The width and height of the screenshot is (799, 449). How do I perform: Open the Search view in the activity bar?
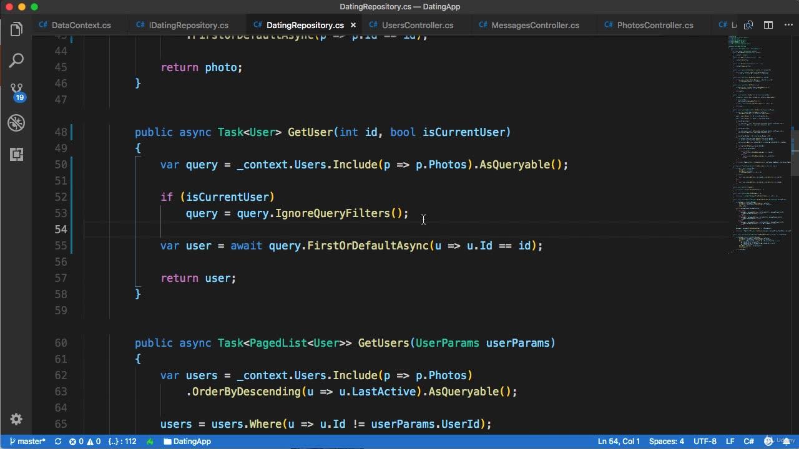(16, 60)
